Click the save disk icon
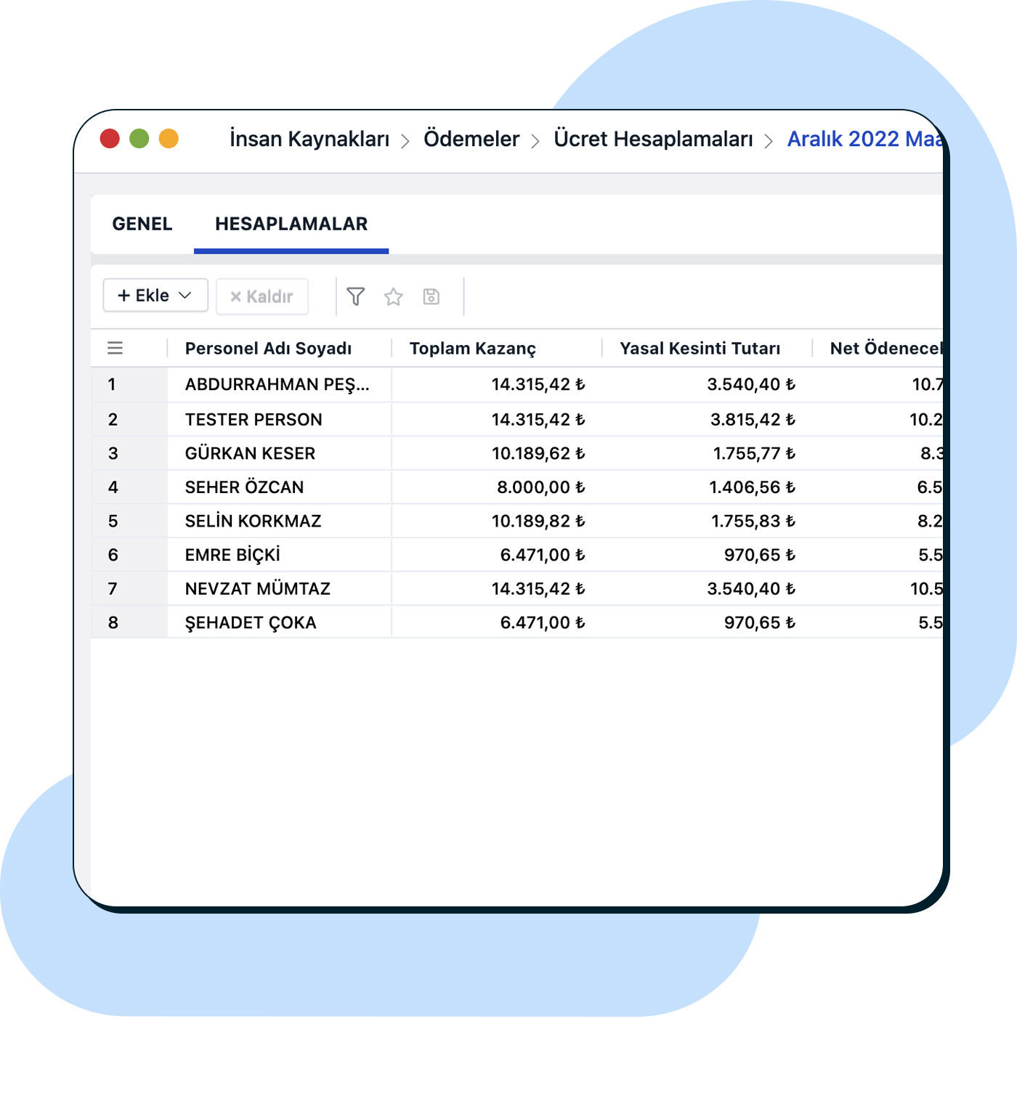Viewport: 1017px width, 1101px height. click(x=431, y=296)
